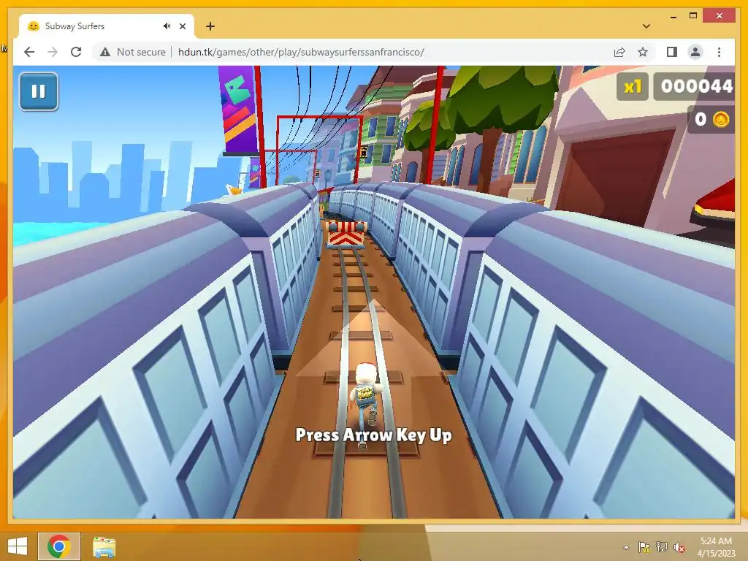Viewport: 748px width, 561px height.
Task: Go back with the browser back arrow
Action: pos(29,52)
